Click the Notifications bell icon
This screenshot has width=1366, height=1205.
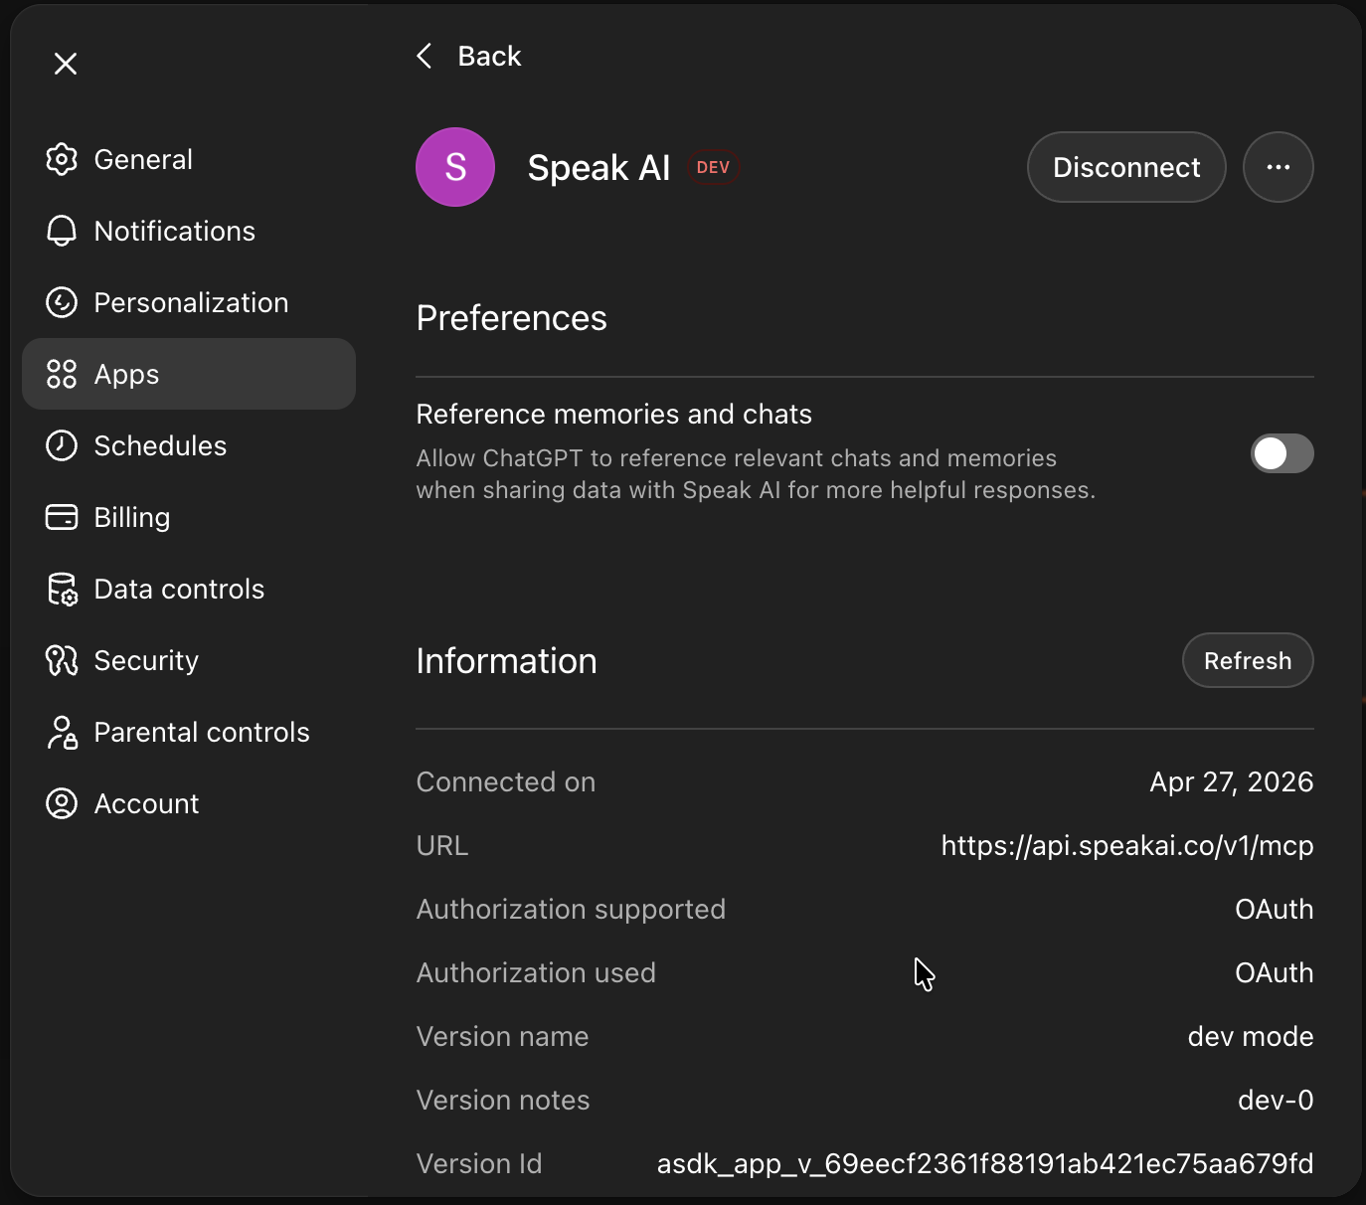click(x=62, y=231)
